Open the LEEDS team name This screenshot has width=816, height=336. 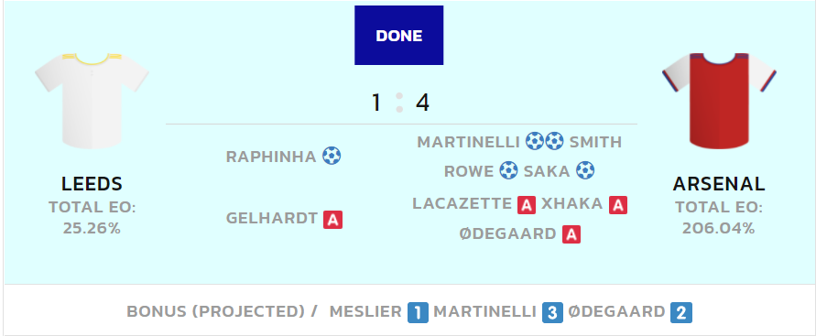92,184
